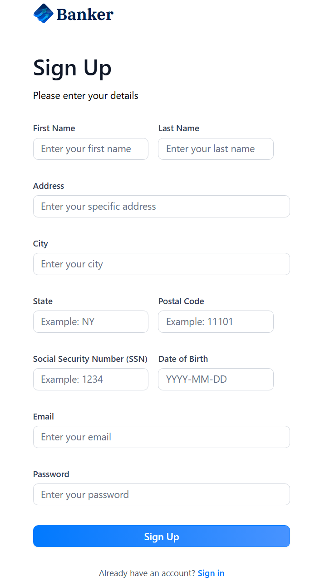Image resolution: width=325 pixels, height=587 pixels.
Task: Click the "First Name" field label
Action: pyautogui.click(x=54, y=128)
